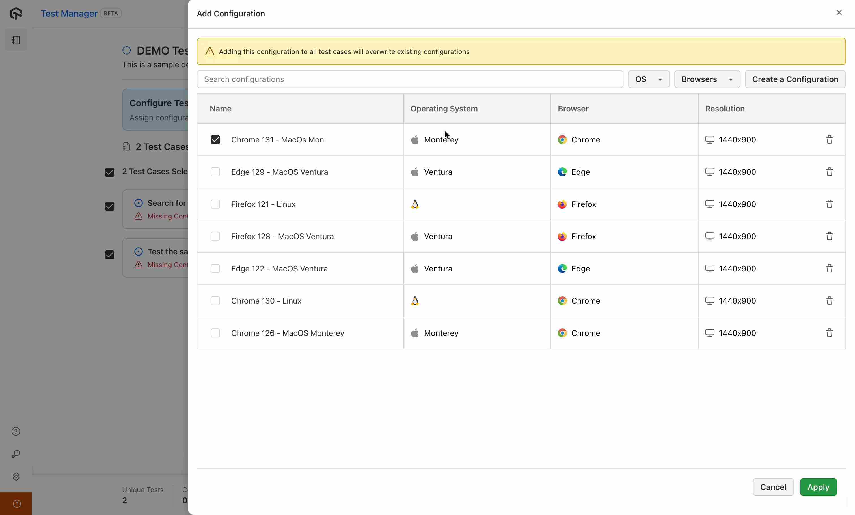
Task: Close the Add Configuration panel
Action: 839,12
